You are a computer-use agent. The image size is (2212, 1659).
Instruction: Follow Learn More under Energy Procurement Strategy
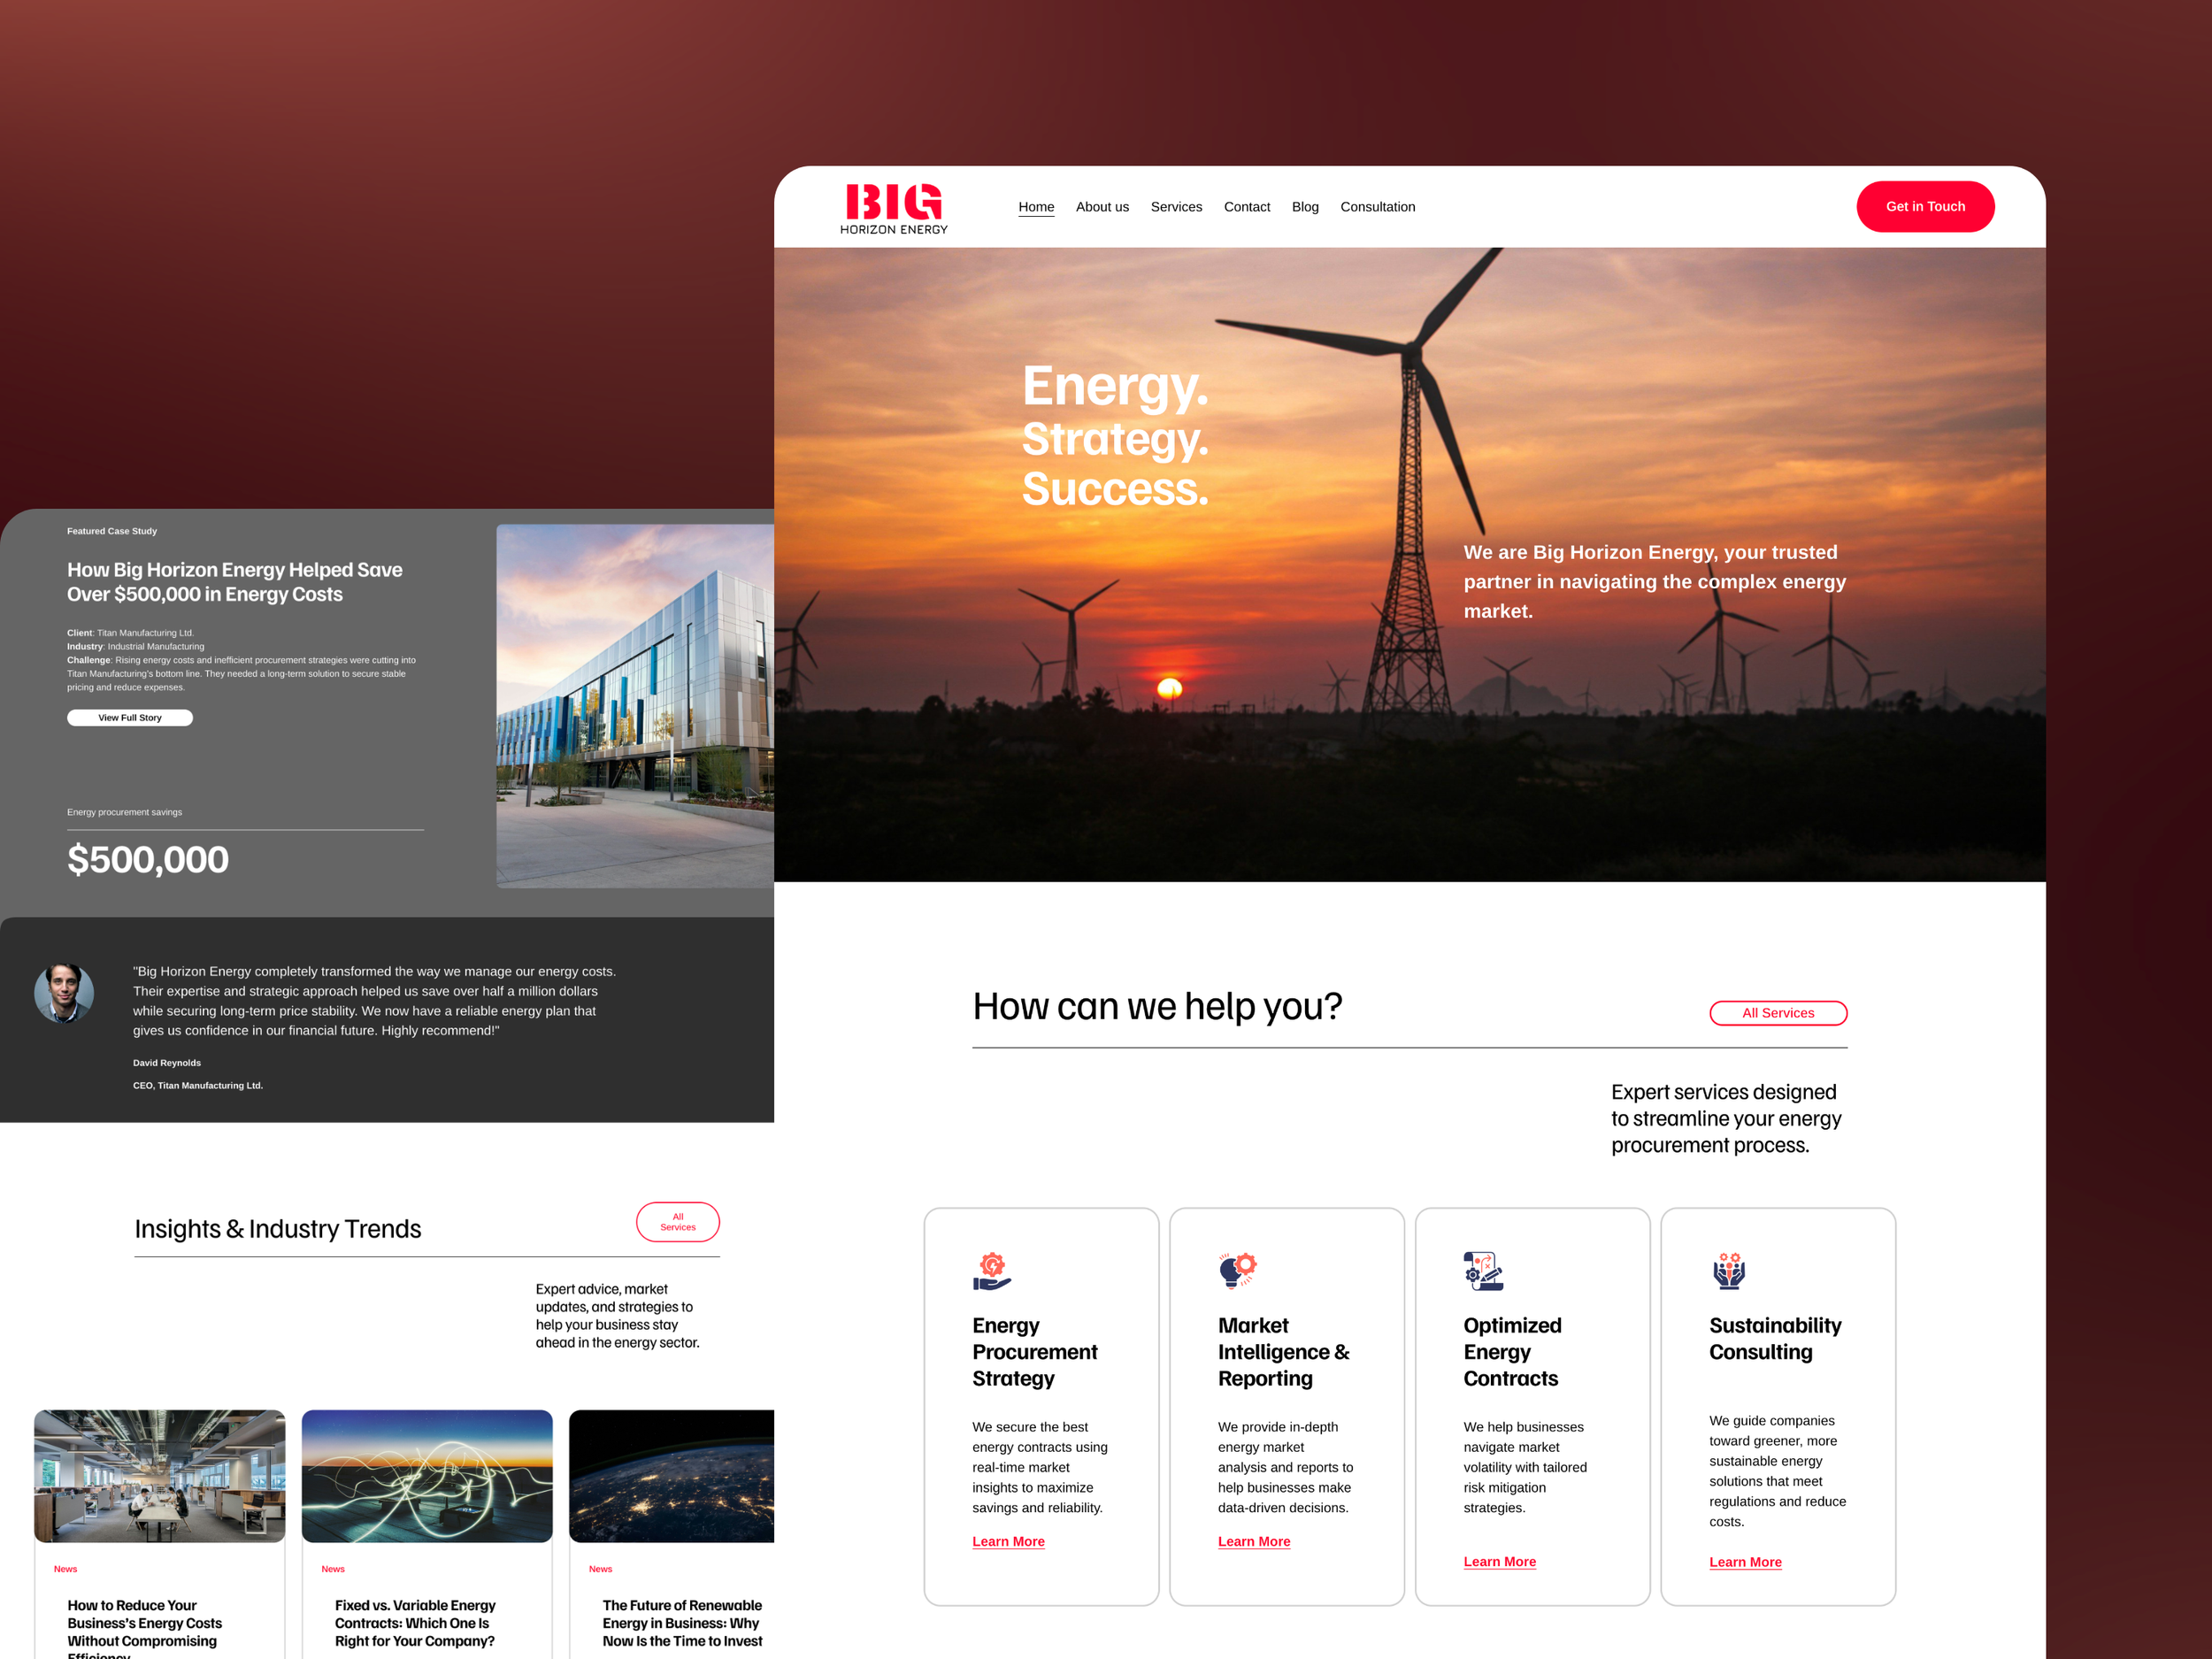(1008, 1541)
